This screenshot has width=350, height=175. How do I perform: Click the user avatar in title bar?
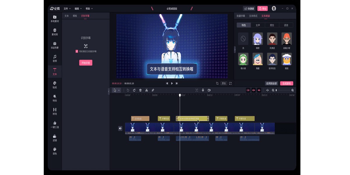[274, 8]
